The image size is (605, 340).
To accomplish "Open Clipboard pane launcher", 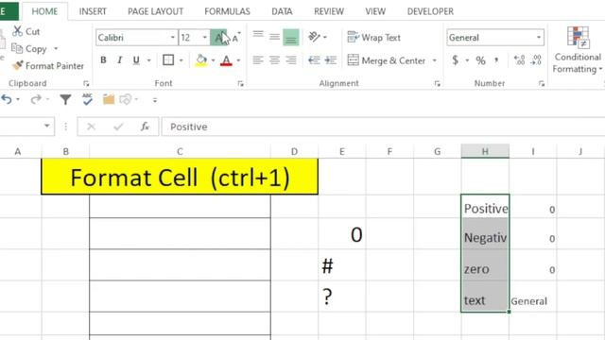I will [x=86, y=83].
